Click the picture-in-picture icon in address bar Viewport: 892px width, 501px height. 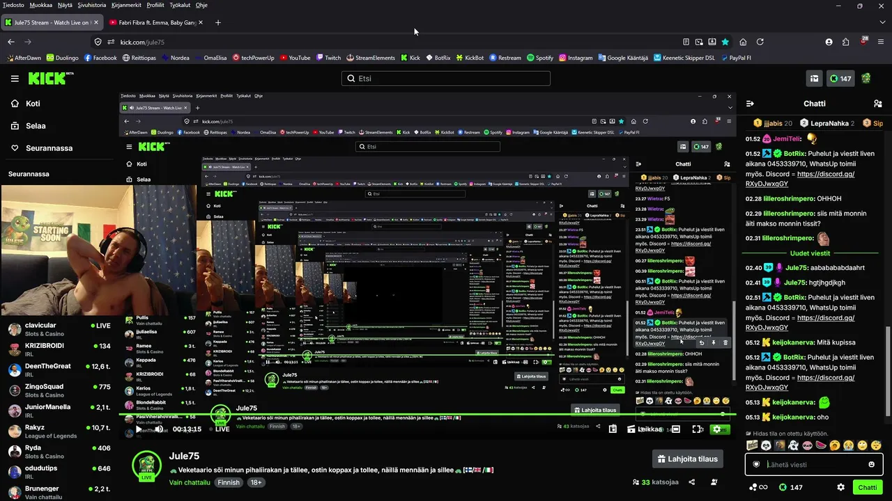tap(699, 42)
